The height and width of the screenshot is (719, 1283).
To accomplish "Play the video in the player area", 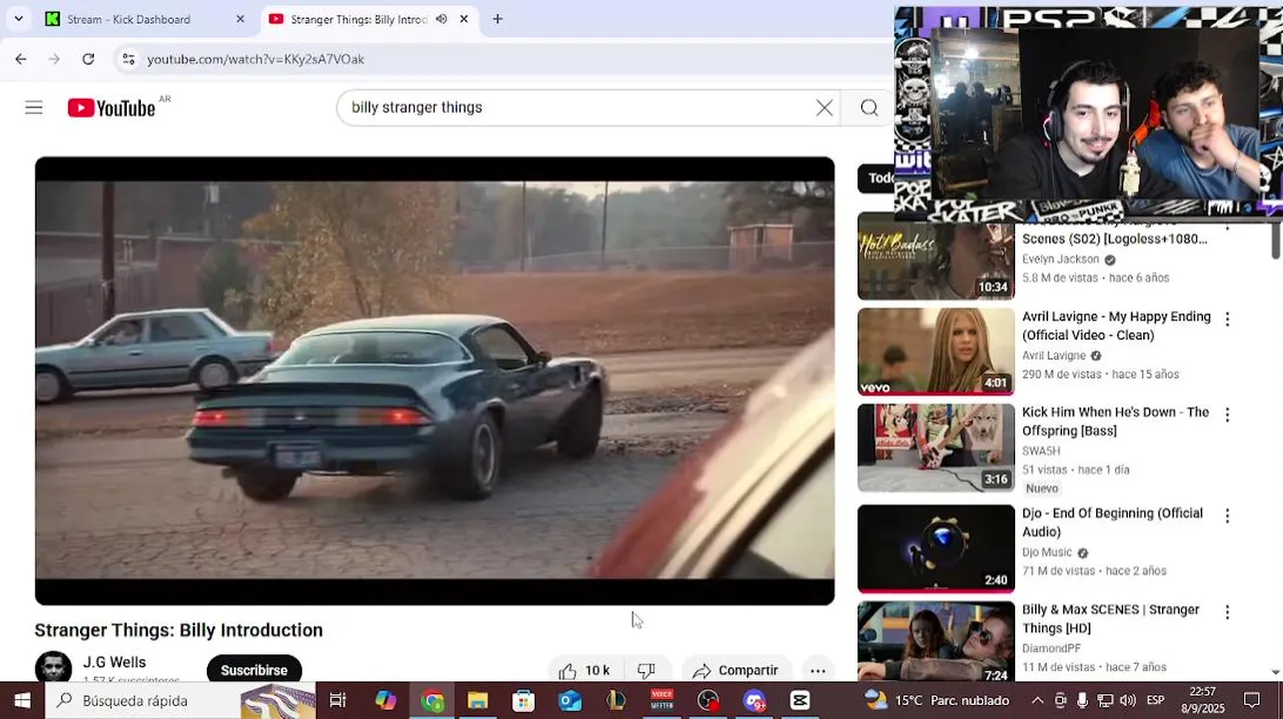I will [x=435, y=380].
